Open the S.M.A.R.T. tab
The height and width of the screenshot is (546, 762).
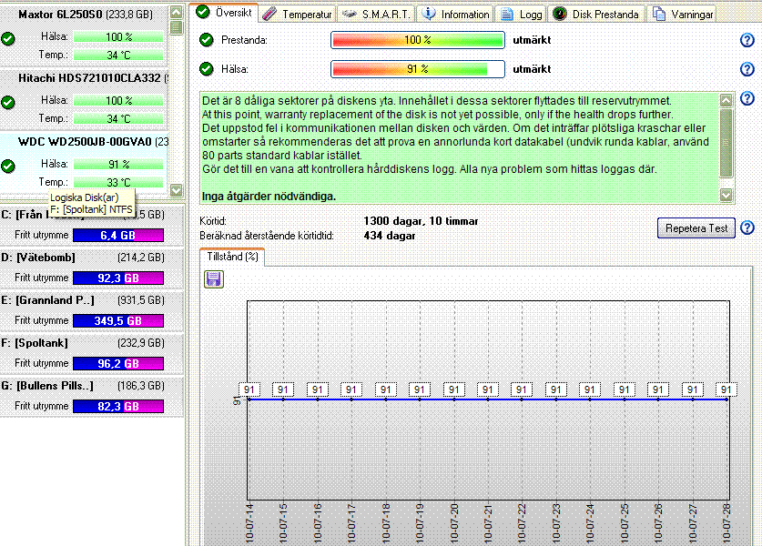coord(376,14)
